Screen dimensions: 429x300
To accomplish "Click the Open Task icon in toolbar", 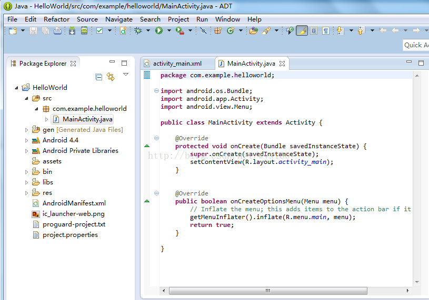I will pos(290,30).
